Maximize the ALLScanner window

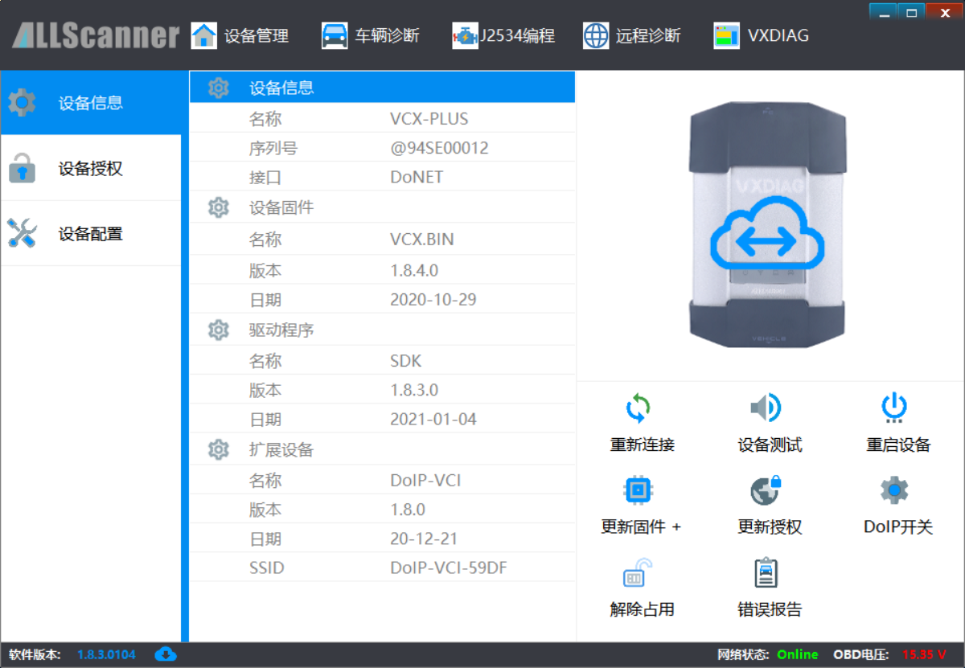[x=912, y=11]
